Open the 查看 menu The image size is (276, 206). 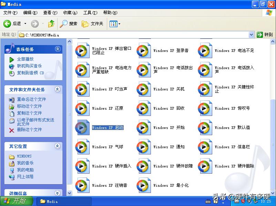(x=49, y=12)
